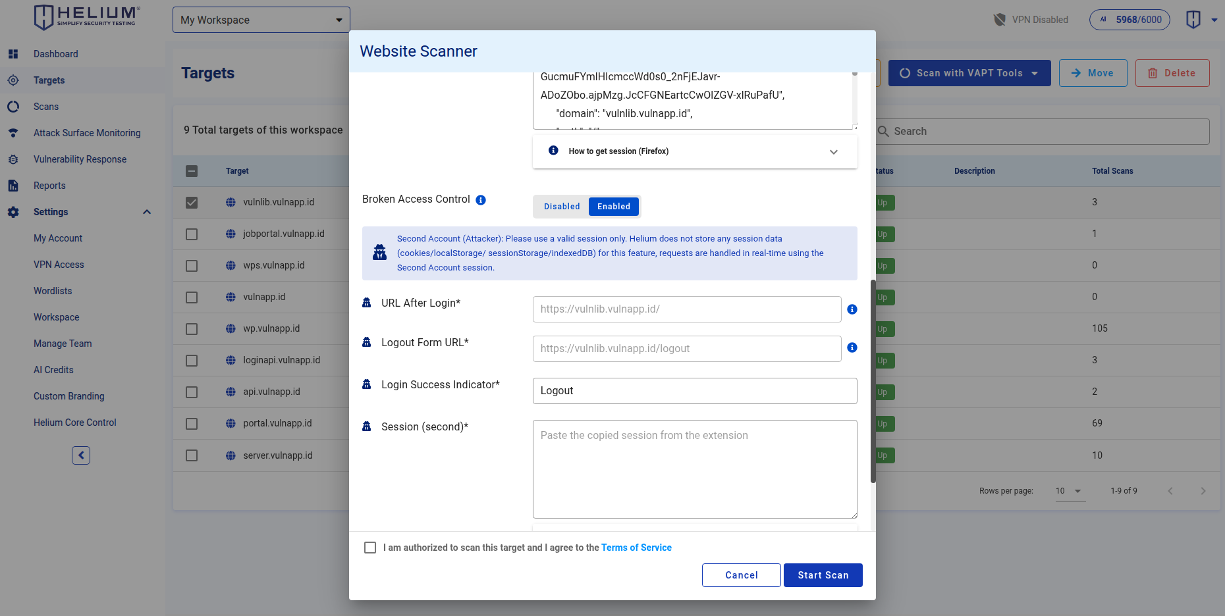1225x616 pixels.
Task: Click the Attack Surface Monitoring icon
Action: 13,133
